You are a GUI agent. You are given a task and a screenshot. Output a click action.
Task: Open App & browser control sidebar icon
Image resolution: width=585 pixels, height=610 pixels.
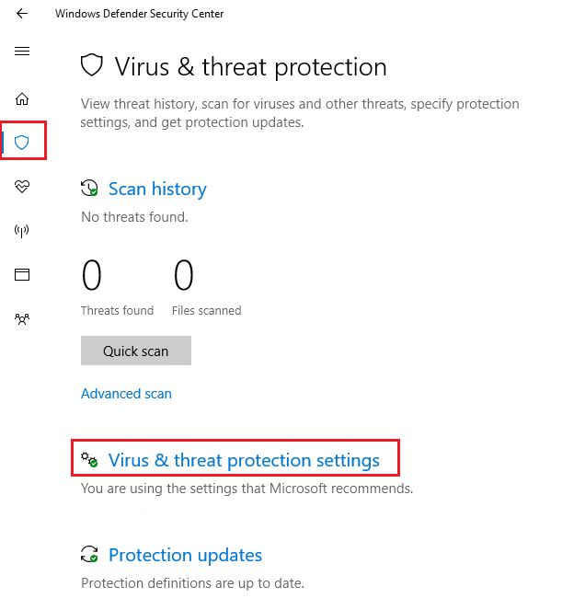tap(22, 274)
